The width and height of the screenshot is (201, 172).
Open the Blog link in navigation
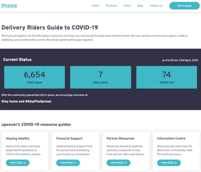click(140, 6)
